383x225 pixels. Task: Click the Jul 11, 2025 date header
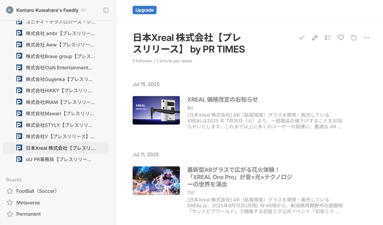(146, 155)
